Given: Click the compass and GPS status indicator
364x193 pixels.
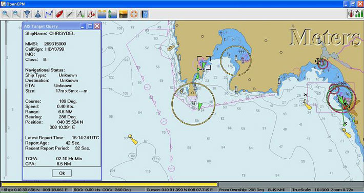Looking at the screenshot, I should (355, 14).
